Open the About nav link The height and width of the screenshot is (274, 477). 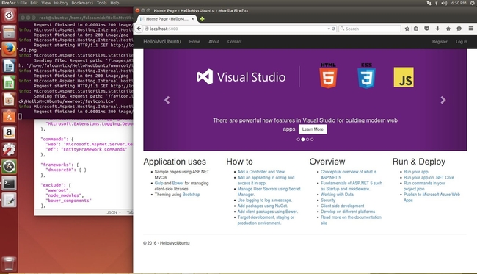214,42
